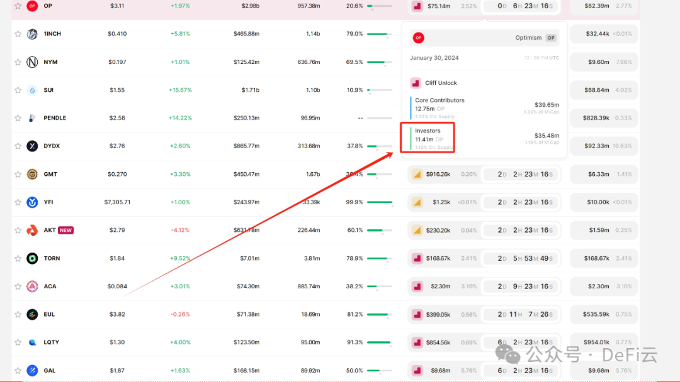The height and width of the screenshot is (382, 680).
Task: Open the GAL token name link
Action: tap(50, 370)
